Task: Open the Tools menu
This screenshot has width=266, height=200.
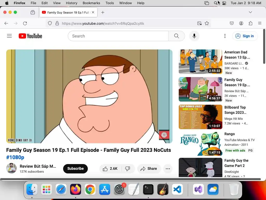Action: (110, 3)
